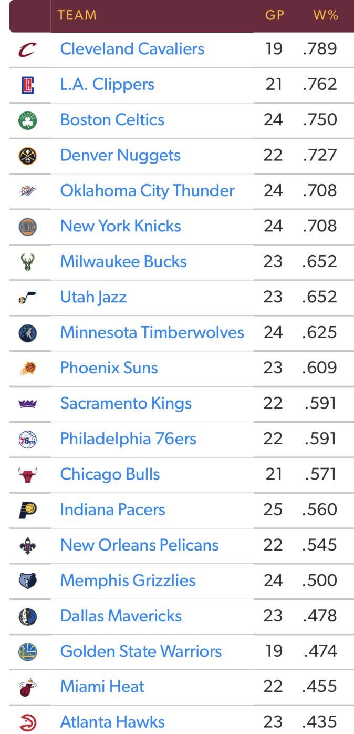Click the Milwaukee Bucks deer logo
Screen dimensions: 354x734
pyautogui.click(x=27, y=262)
